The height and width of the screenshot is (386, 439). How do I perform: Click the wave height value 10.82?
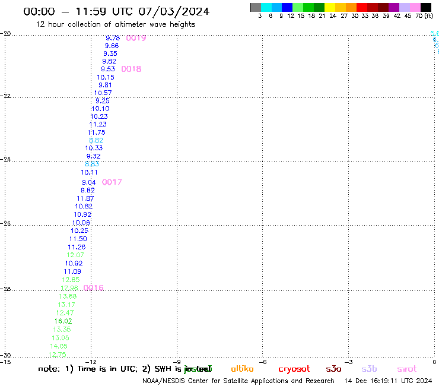coord(84,206)
